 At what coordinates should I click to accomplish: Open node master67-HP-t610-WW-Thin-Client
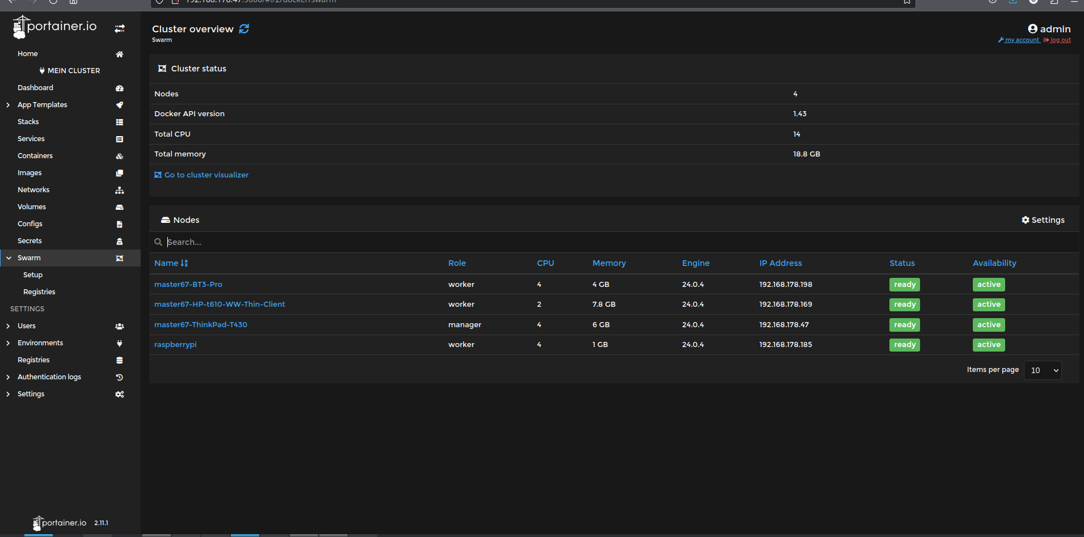click(x=220, y=305)
